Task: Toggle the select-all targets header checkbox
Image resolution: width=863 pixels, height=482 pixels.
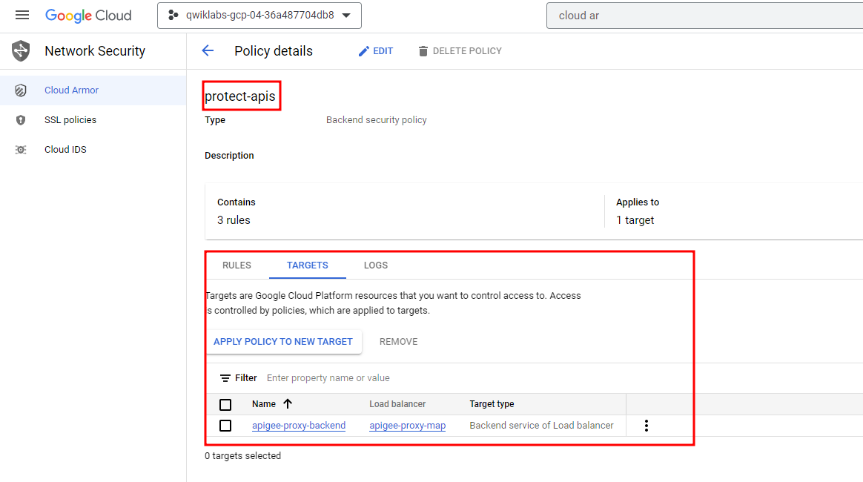Action: [225, 404]
